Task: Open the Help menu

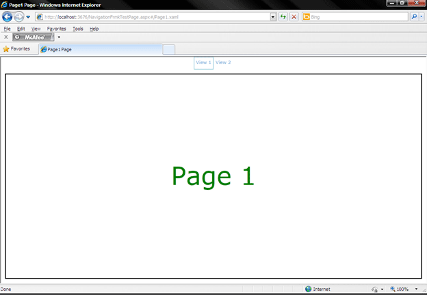Action: point(94,29)
